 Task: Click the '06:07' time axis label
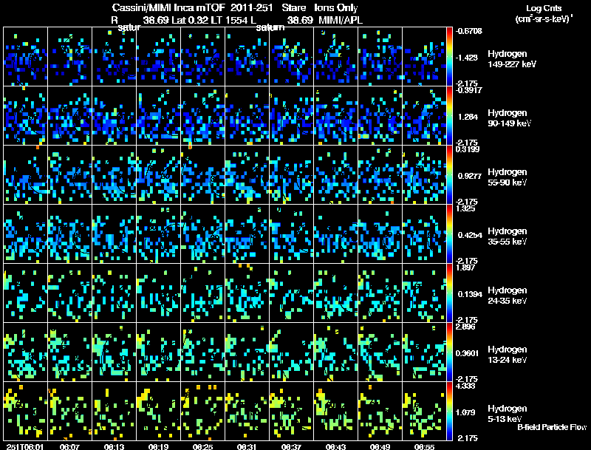pyautogui.click(x=69, y=446)
